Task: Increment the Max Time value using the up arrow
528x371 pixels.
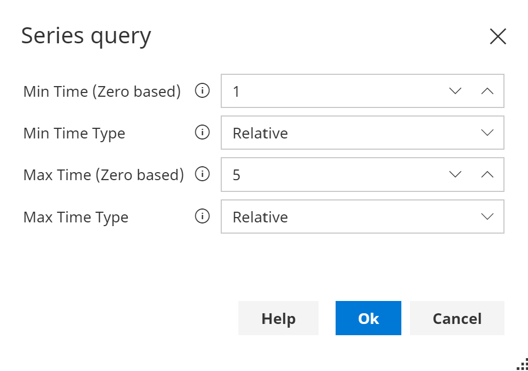Action: pos(487,174)
